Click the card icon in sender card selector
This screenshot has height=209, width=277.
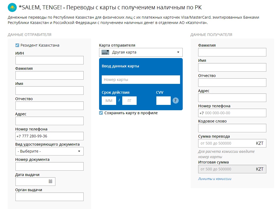105,52
